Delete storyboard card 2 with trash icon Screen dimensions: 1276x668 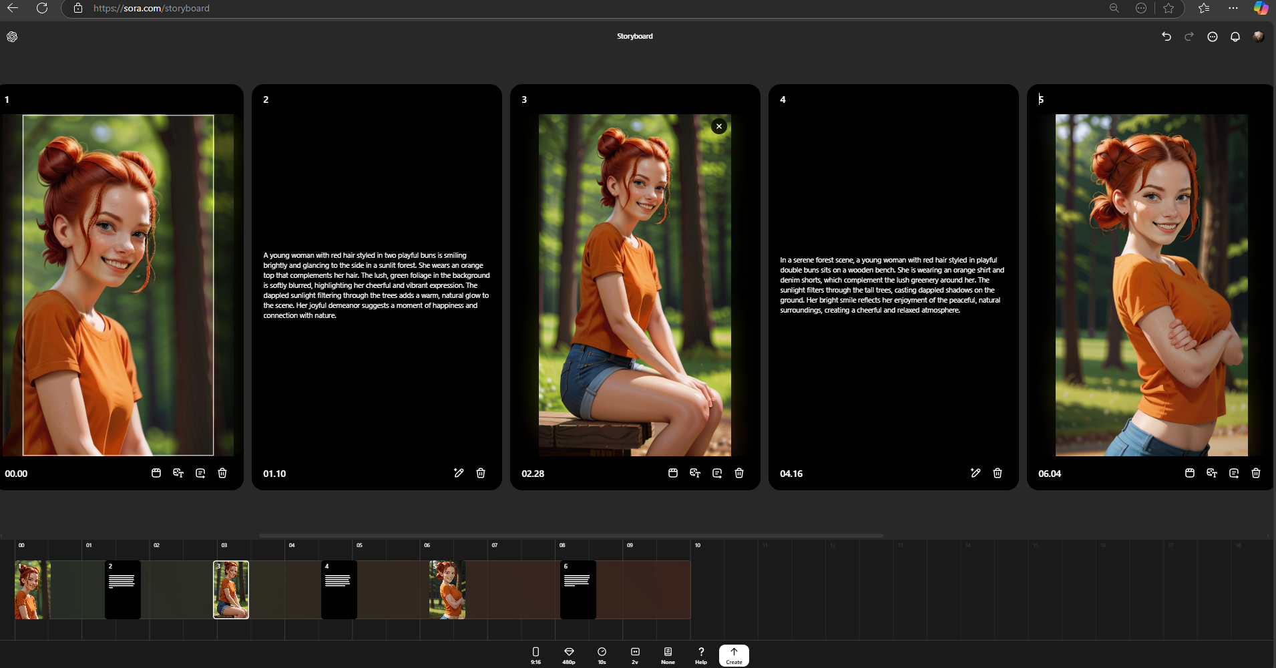click(x=481, y=473)
